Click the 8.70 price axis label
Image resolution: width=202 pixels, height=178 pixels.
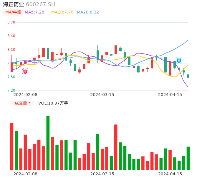11,22
